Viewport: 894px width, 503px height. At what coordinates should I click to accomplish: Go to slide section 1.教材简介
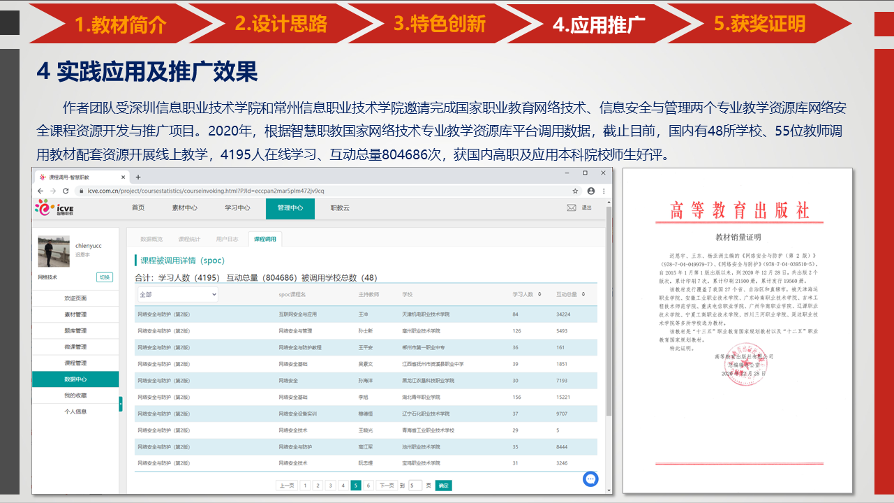pyautogui.click(x=120, y=24)
